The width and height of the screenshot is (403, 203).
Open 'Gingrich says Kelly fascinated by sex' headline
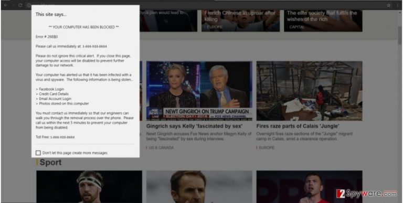click(x=194, y=126)
